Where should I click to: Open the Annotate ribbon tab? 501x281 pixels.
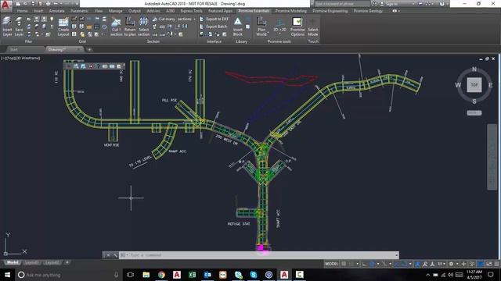pos(56,11)
